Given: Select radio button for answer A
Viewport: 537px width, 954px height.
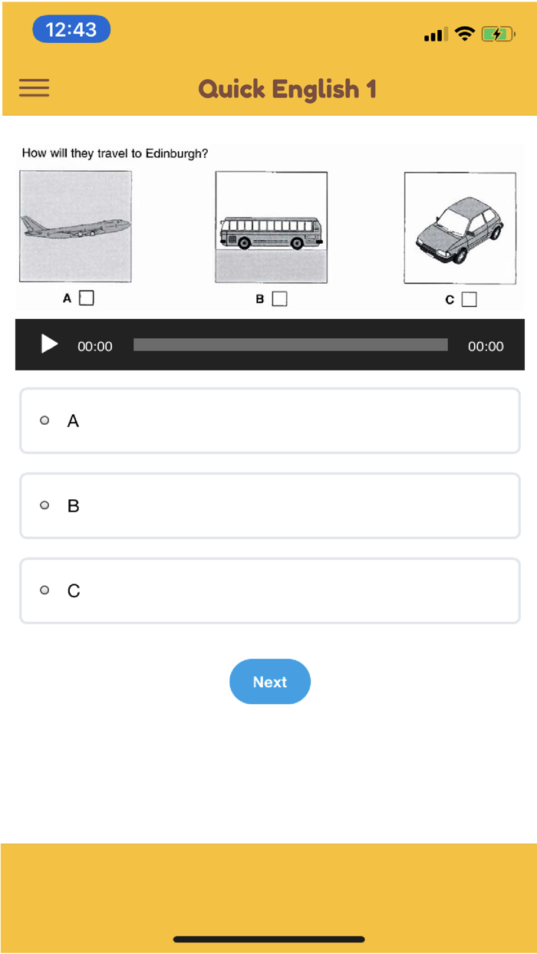Looking at the screenshot, I should pyautogui.click(x=44, y=420).
